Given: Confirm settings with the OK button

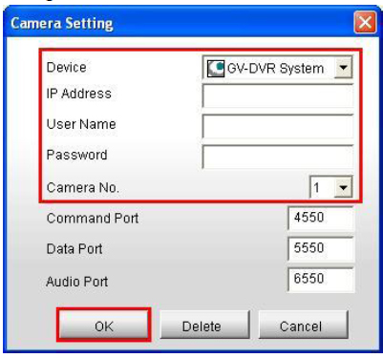Looking at the screenshot, I should pos(103,325).
